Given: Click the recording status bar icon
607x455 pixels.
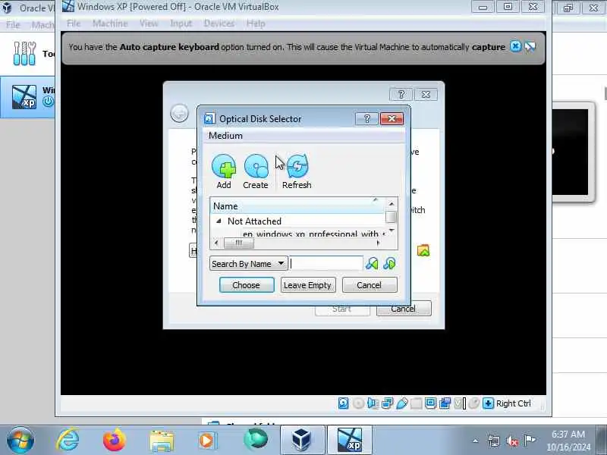Looking at the screenshot, I should click(x=445, y=403).
